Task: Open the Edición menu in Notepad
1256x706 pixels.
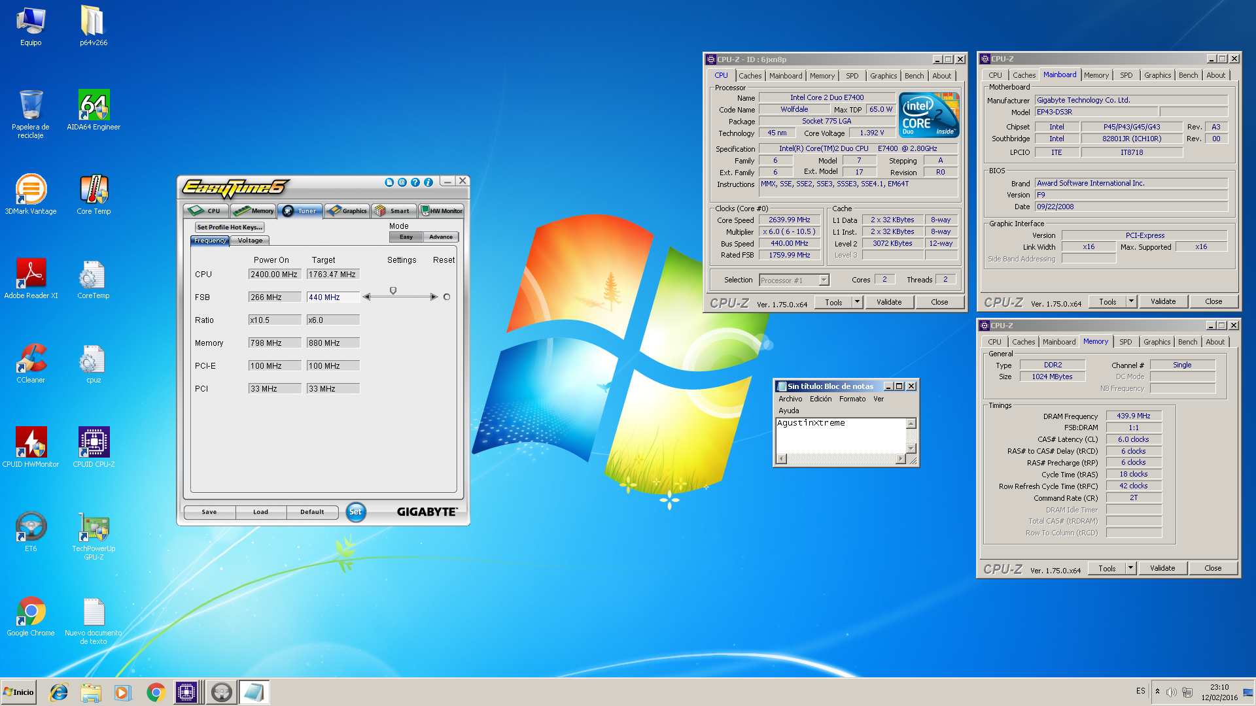Action: (820, 399)
